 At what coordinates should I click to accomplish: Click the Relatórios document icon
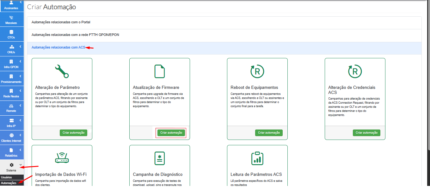(x=11, y=150)
